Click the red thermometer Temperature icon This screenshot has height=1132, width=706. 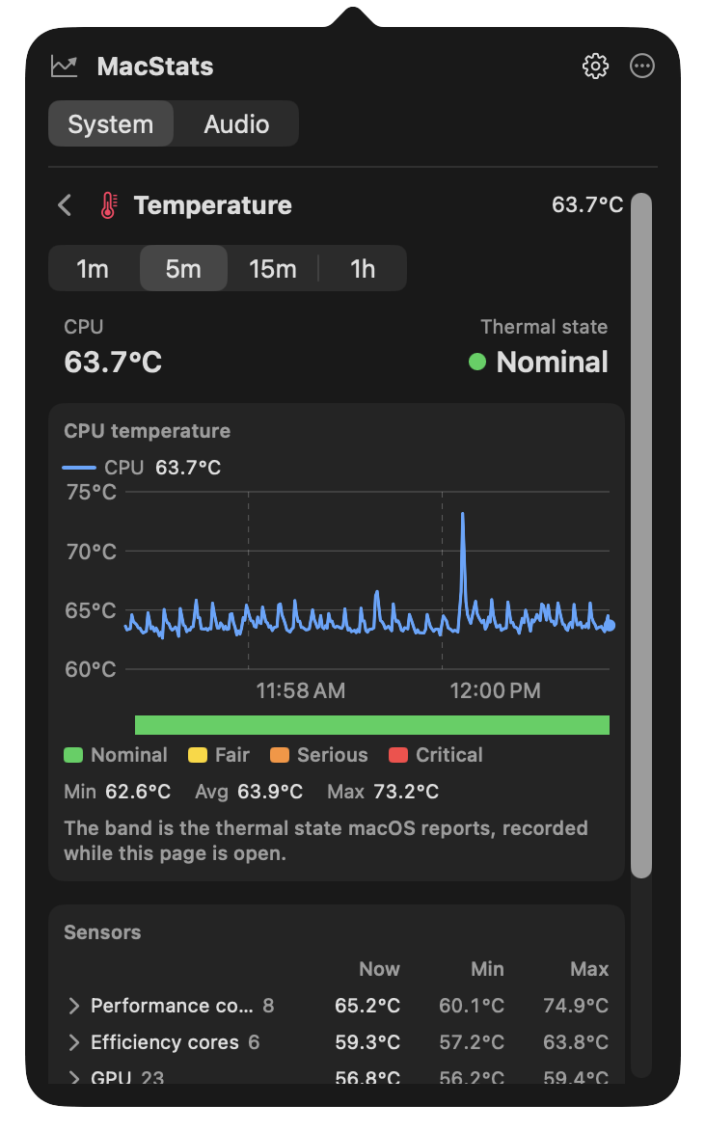(x=108, y=205)
